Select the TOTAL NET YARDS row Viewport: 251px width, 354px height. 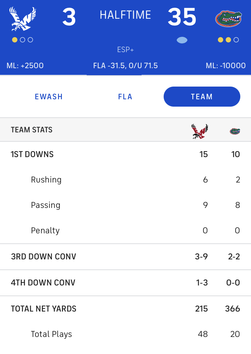pos(125,309)
